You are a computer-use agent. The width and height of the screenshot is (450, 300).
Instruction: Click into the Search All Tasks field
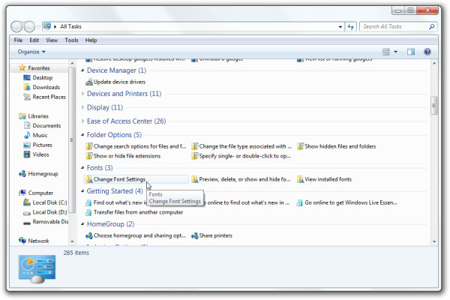pyautogui.click(x=394, y=27)
